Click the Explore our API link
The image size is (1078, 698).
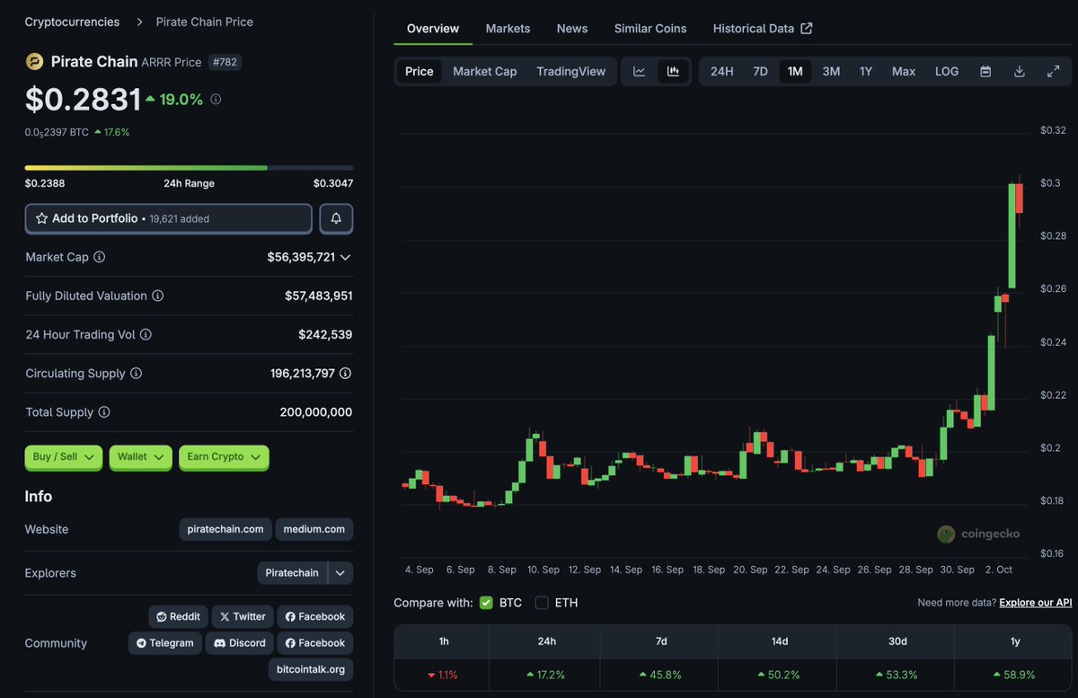click(1036, 603)
